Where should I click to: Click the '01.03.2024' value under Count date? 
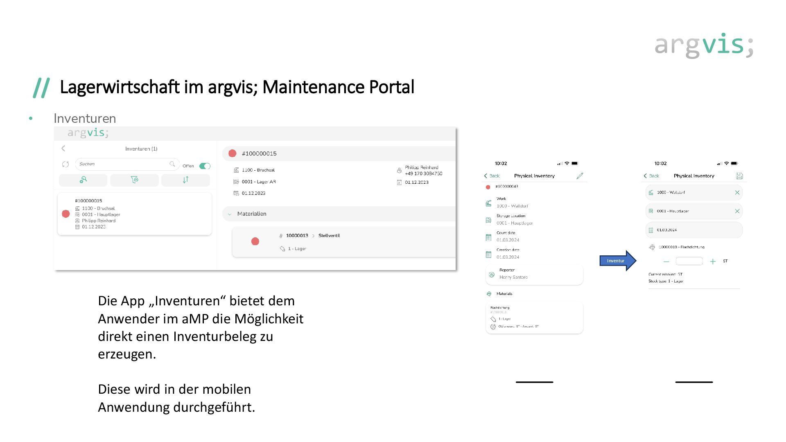click(508, 240)
